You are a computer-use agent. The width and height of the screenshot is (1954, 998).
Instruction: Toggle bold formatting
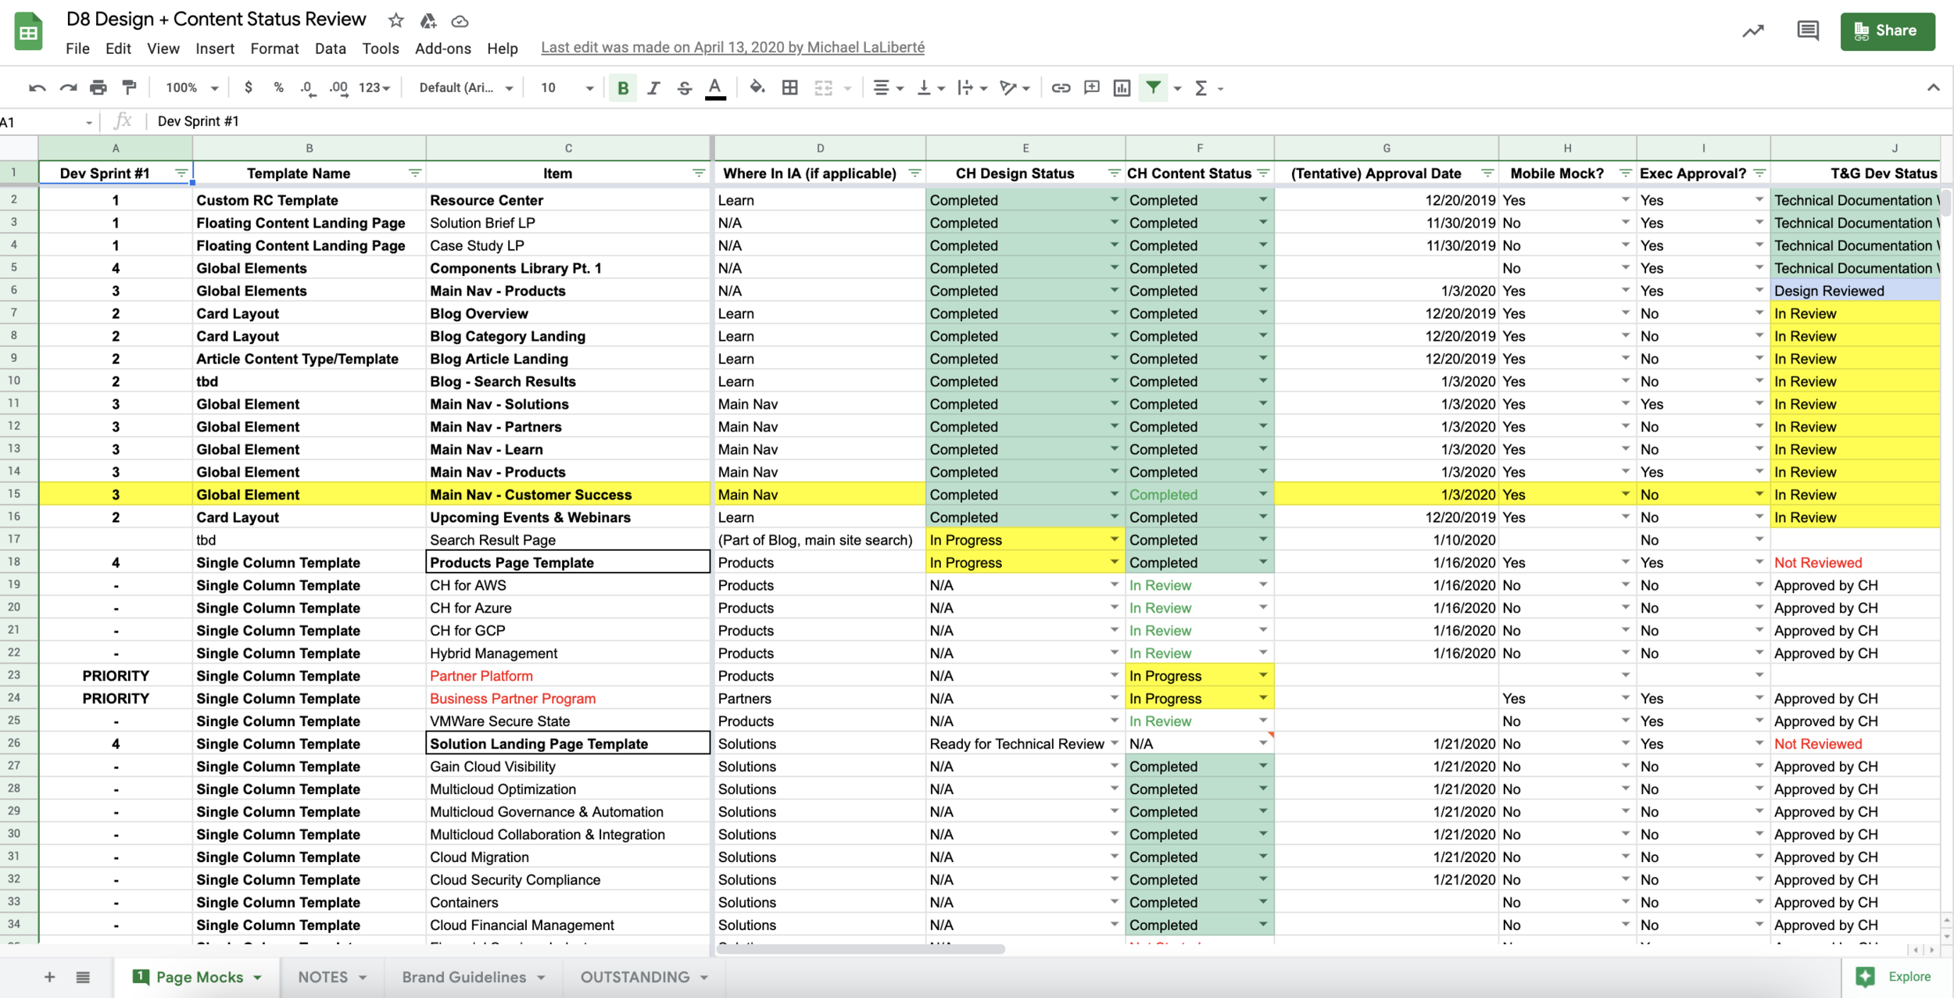622,88
